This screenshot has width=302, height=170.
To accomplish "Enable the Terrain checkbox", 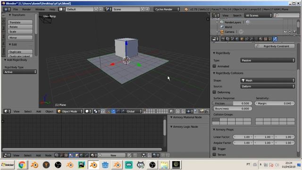I will (x=214, y=154).
